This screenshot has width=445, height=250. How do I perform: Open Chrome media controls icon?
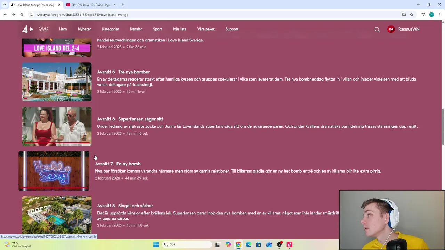coord(423,15)
